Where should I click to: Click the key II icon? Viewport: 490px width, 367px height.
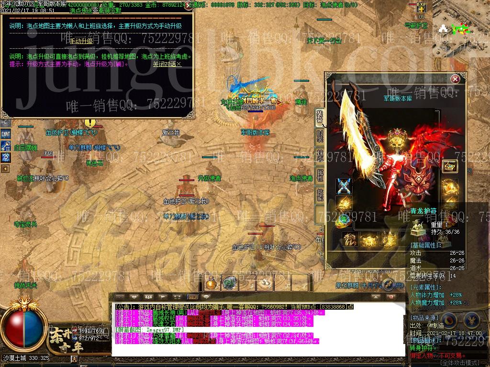click(6, 146)
